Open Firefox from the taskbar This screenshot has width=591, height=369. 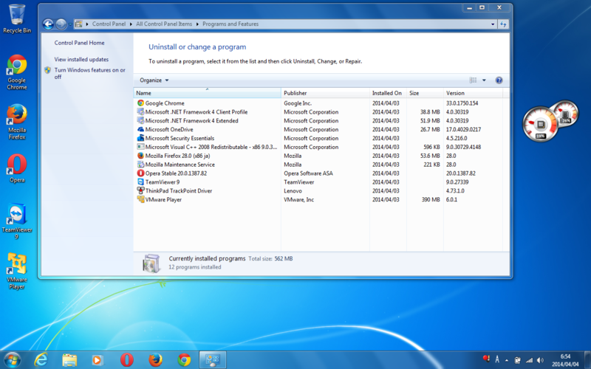pyautogui.click(x=155, y=360)
